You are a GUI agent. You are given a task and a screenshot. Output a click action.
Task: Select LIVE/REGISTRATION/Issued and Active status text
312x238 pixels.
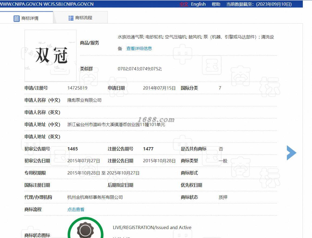pos(152,227)
